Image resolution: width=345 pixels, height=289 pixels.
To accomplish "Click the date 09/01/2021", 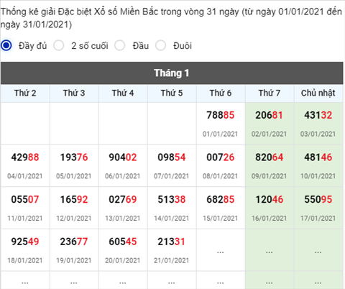I will [x=269, y=176].
